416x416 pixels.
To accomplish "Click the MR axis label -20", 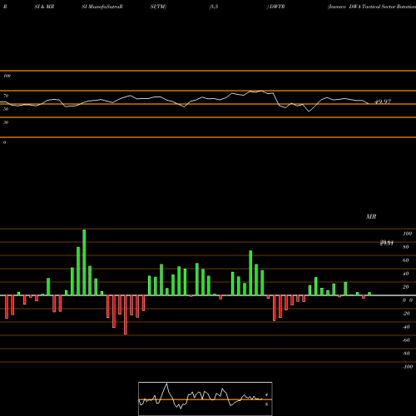I will [x=406, y=314].
